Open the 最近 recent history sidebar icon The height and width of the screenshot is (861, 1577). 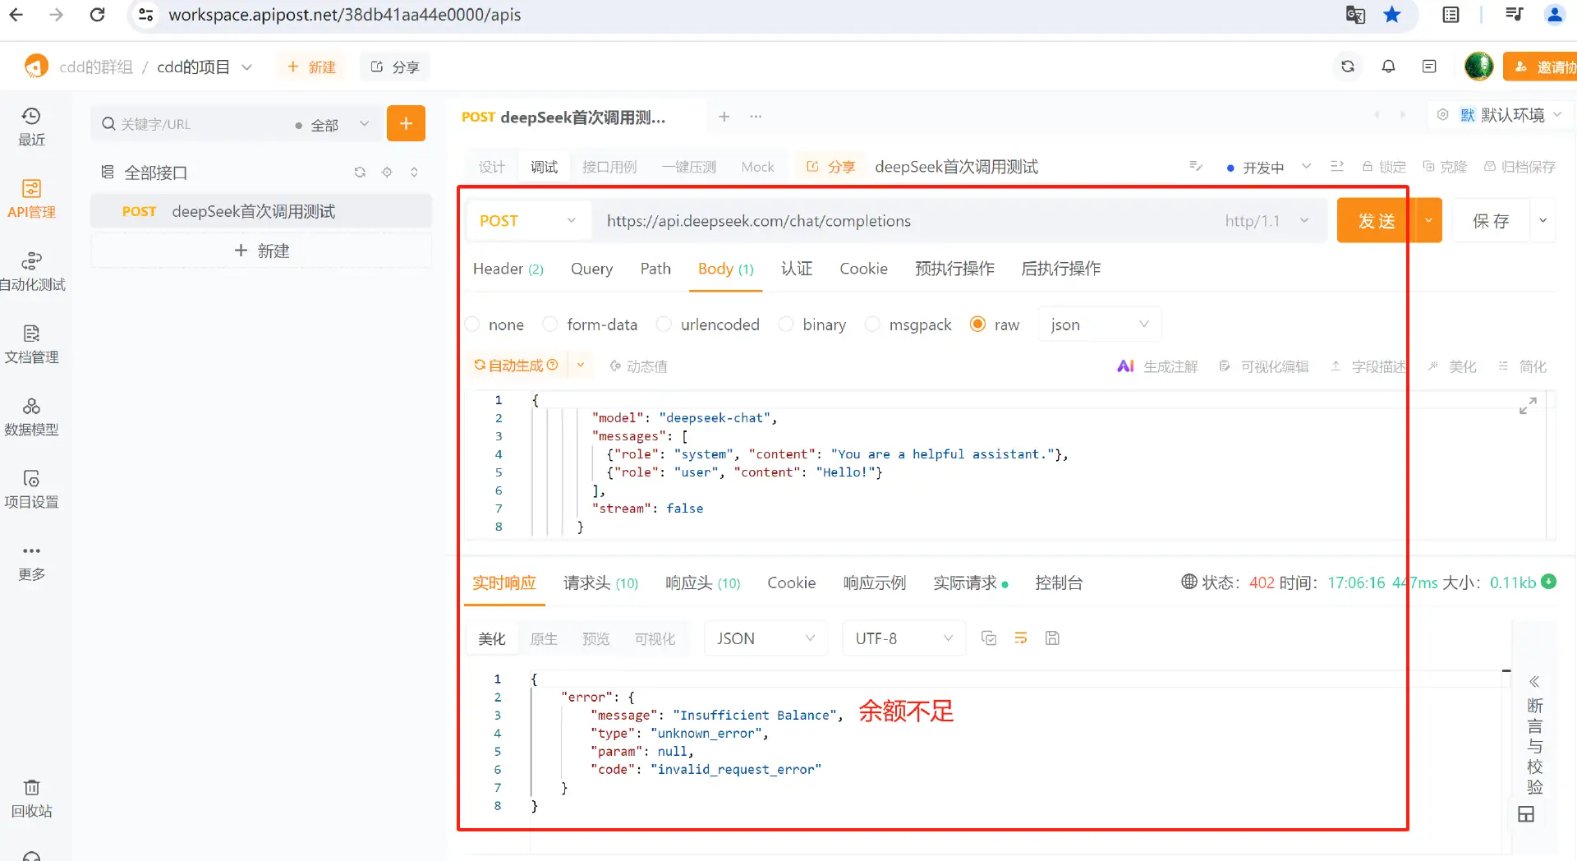click(31, 127)
